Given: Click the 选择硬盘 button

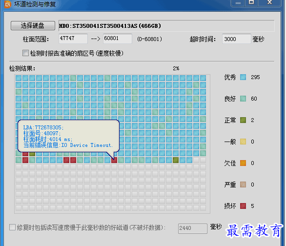Looking at the screenshot, I should click(33, 25).
